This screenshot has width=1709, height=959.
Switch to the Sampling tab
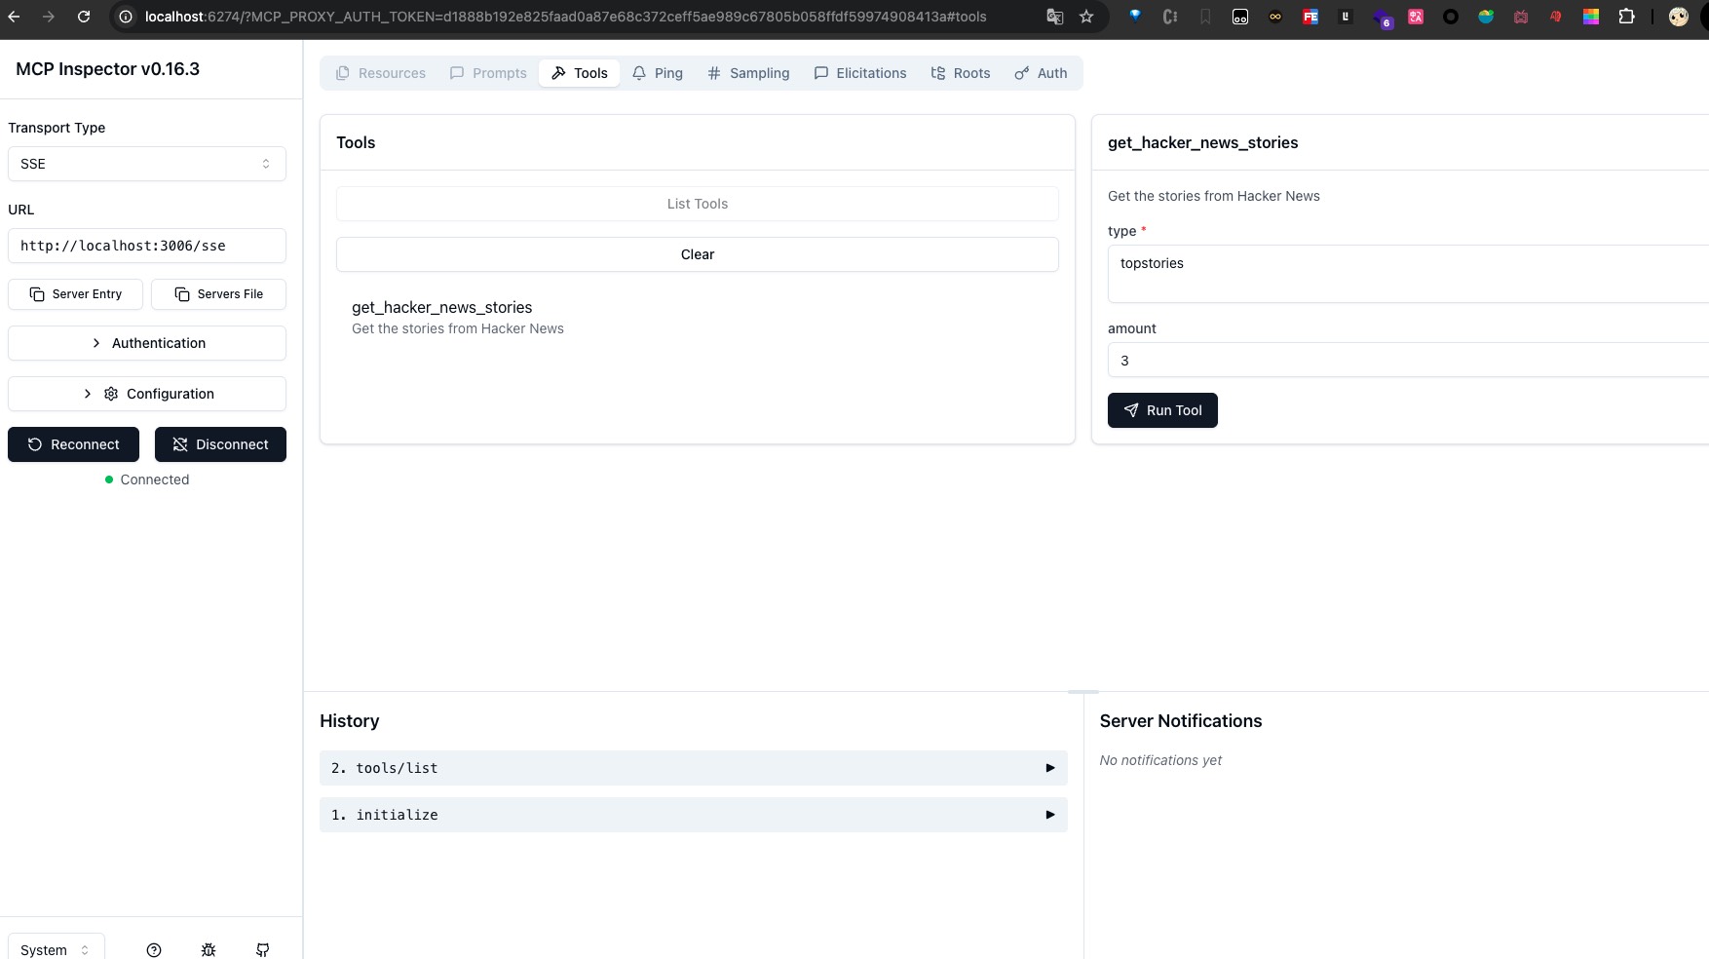[748, 73]
